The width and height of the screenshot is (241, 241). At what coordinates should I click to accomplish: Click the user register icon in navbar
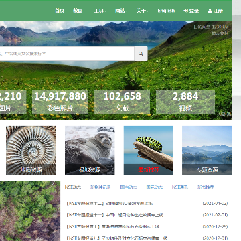(x=210, y=11)
